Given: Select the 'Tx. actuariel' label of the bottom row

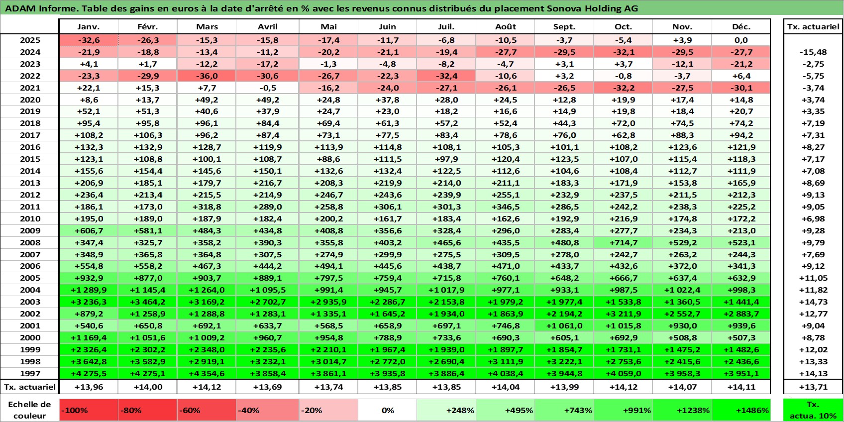Looking at the screenshot, I should (x=30, y=387).
